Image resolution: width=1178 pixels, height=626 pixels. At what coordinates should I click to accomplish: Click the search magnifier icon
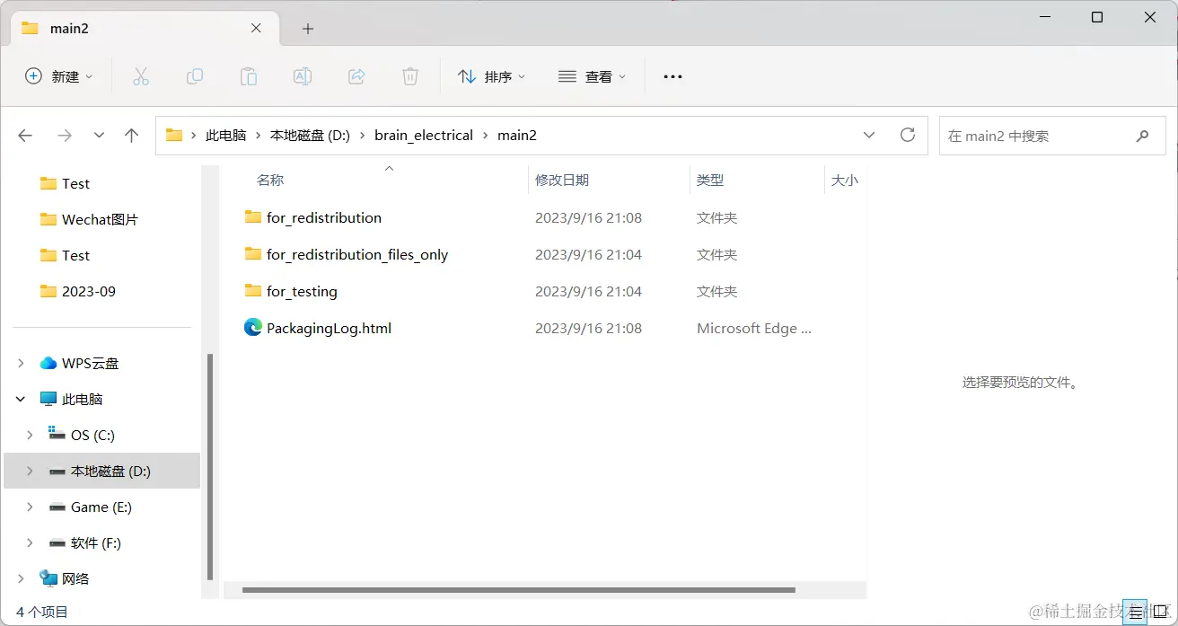(1142, 136)
